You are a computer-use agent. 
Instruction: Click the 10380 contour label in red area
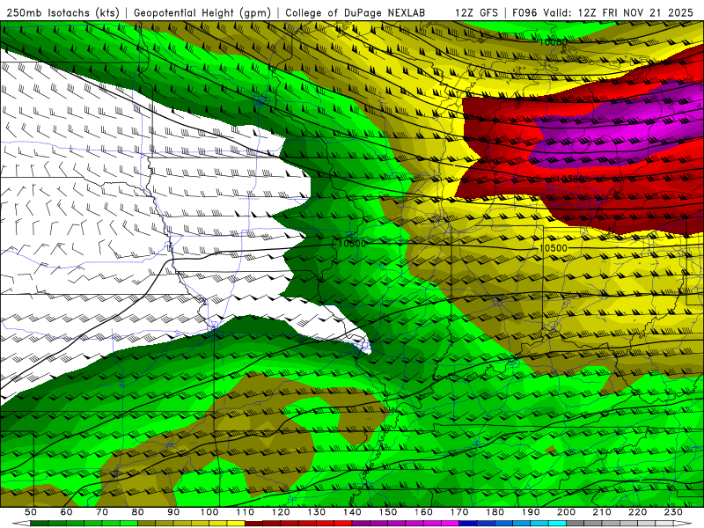569,180
